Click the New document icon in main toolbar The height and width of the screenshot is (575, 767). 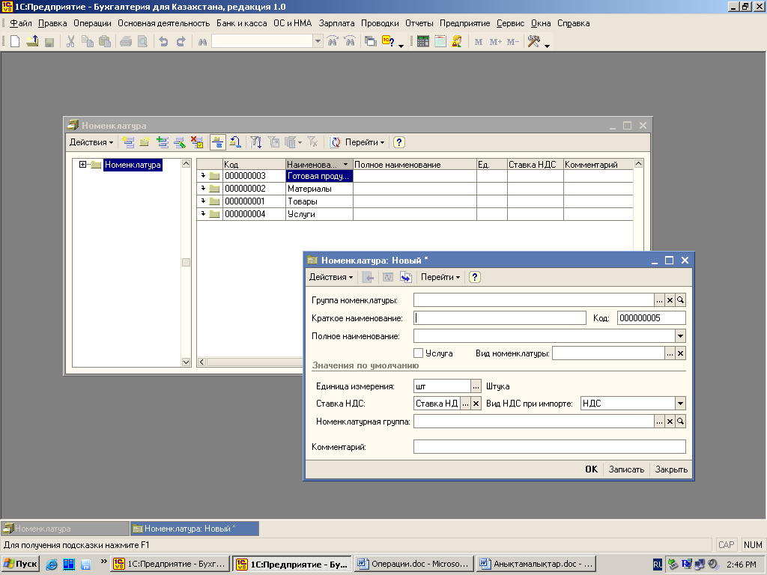(15, 42)
